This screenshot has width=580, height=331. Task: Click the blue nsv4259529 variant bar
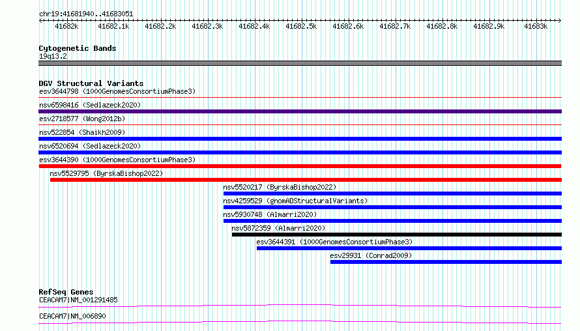(x=392, y=207)
